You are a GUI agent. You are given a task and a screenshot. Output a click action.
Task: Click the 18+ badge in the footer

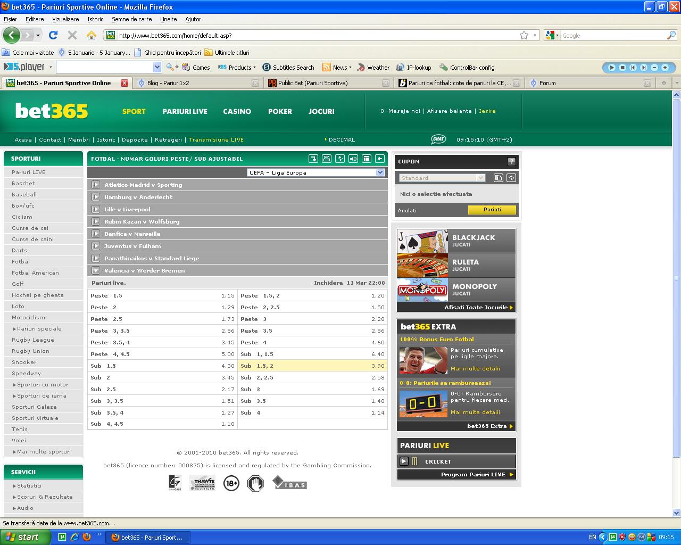(231, 483)
